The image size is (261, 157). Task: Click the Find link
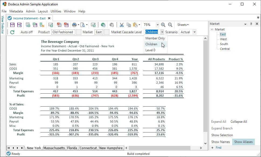tap(218, 148)
